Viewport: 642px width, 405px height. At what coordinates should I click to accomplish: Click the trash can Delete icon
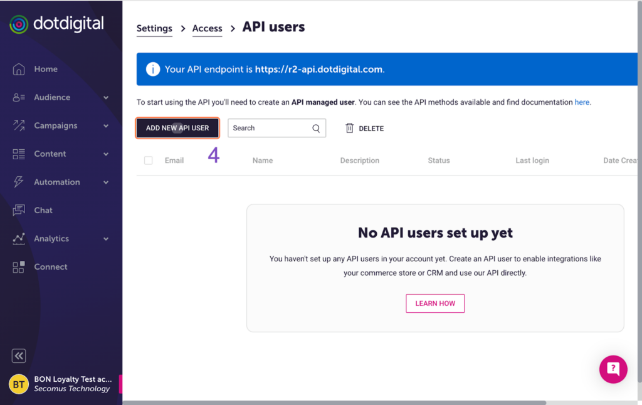pyautogui.click(x=350, y=128)
